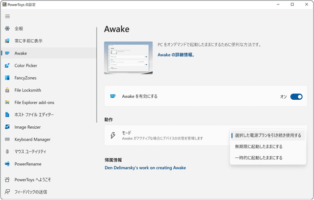Click the マウス ユーティリティ mouse icon
The image size is (314, 200).
pyautogui.click(x=7, y=151)
